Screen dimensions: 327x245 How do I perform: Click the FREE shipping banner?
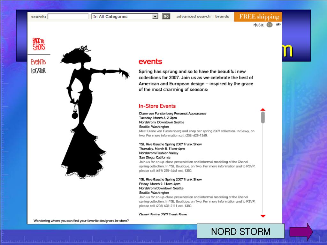pos(258,17)
